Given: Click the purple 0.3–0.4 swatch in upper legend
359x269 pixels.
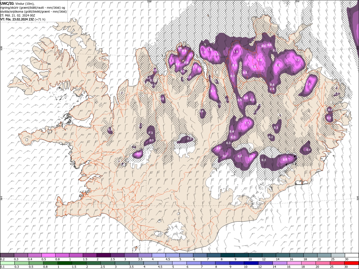Looking at the screenshot, I should (x=21, y=255).
